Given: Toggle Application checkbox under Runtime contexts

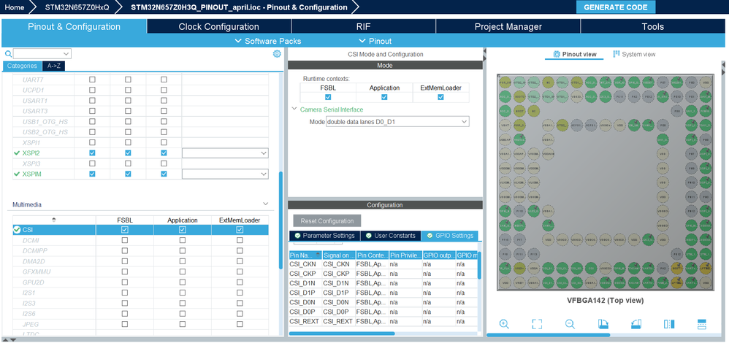Looking at the screenshot, I should point(384,97).
